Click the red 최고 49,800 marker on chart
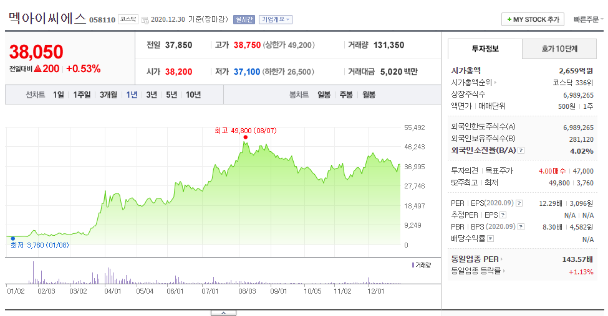The height and width of the screenshot is (316, 608). [x=246, y=137]
